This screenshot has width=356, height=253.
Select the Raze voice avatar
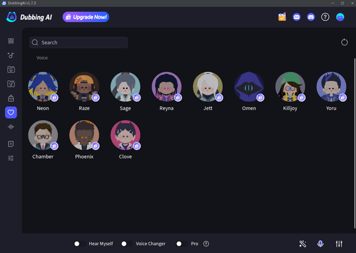point(84,87)
